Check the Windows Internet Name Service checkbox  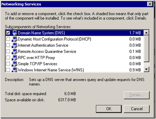pyautogui.click(x=8, y=70)
